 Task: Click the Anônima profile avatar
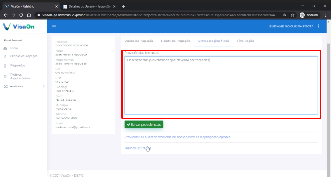point(302,15)
